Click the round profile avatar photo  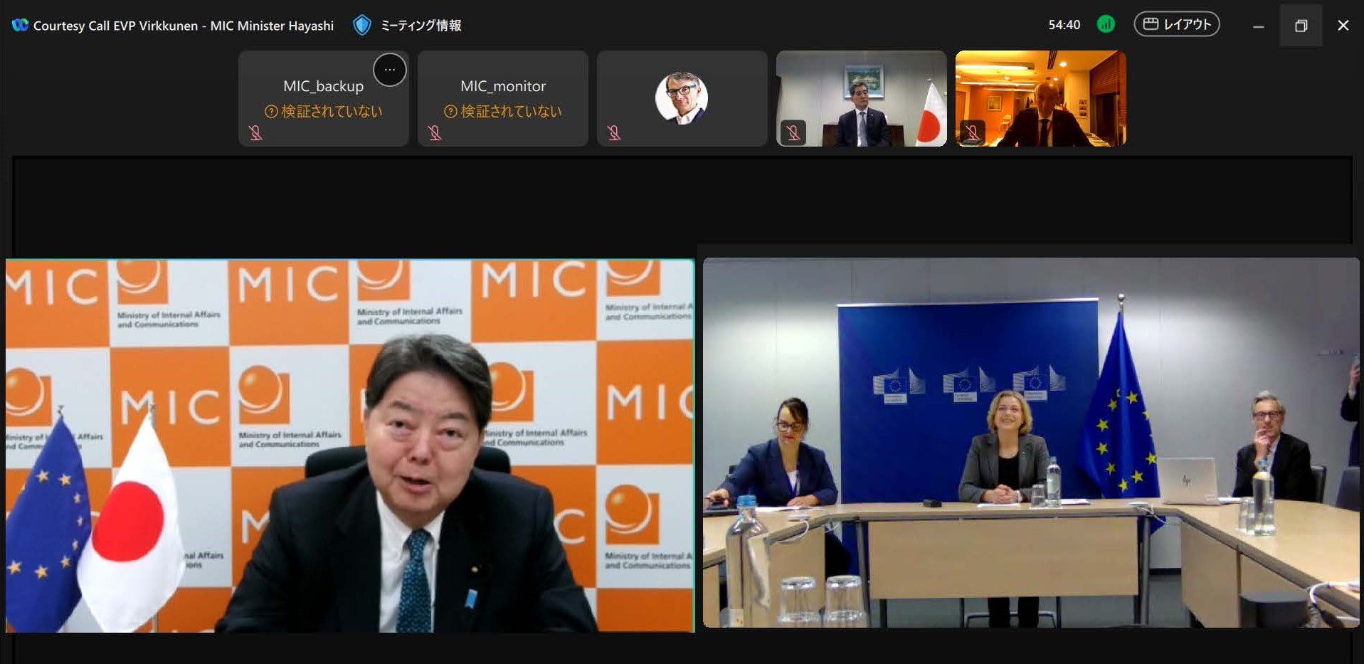(681, 98)
